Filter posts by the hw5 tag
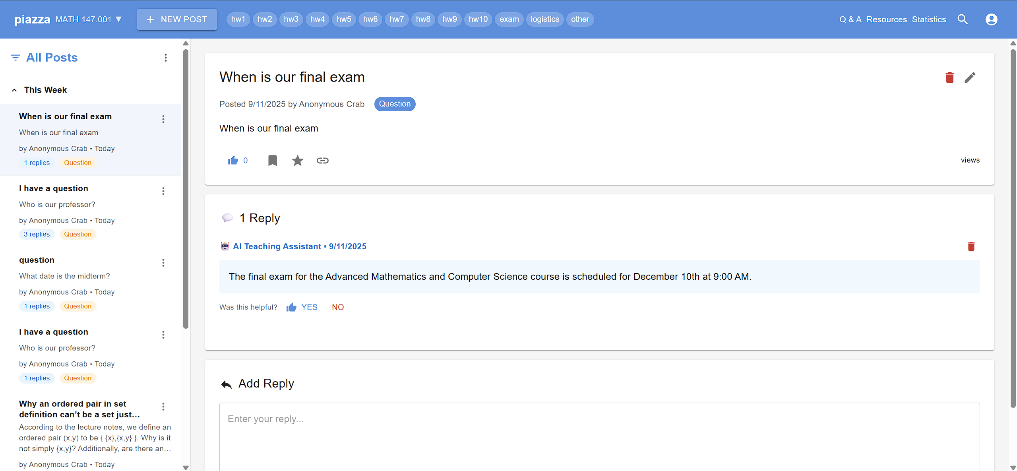1017x471 pixels. click(x=344, y=19)
